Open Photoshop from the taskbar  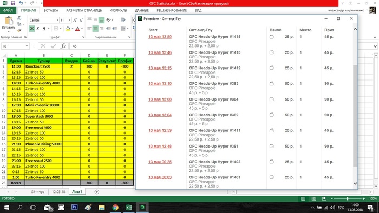pyautogui.click(x=75, y=207)
